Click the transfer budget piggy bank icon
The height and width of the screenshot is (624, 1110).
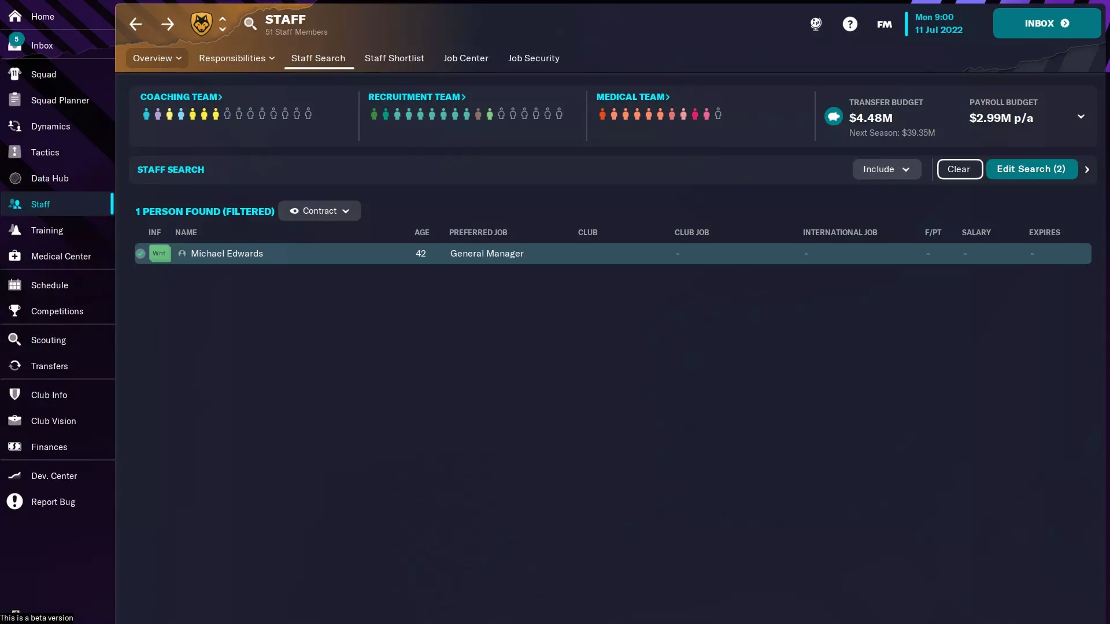(833, 117)
